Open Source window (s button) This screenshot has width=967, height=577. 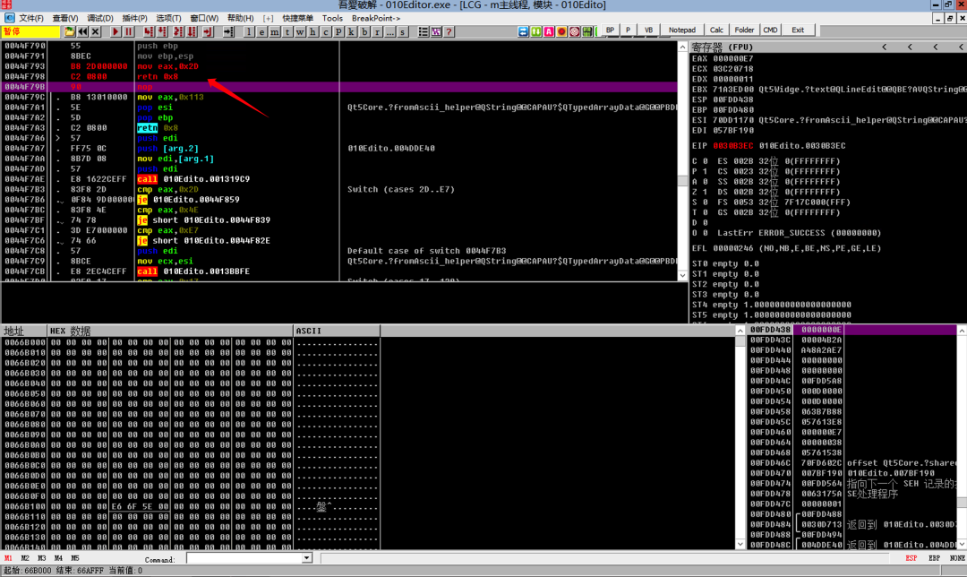pos(403,32)
